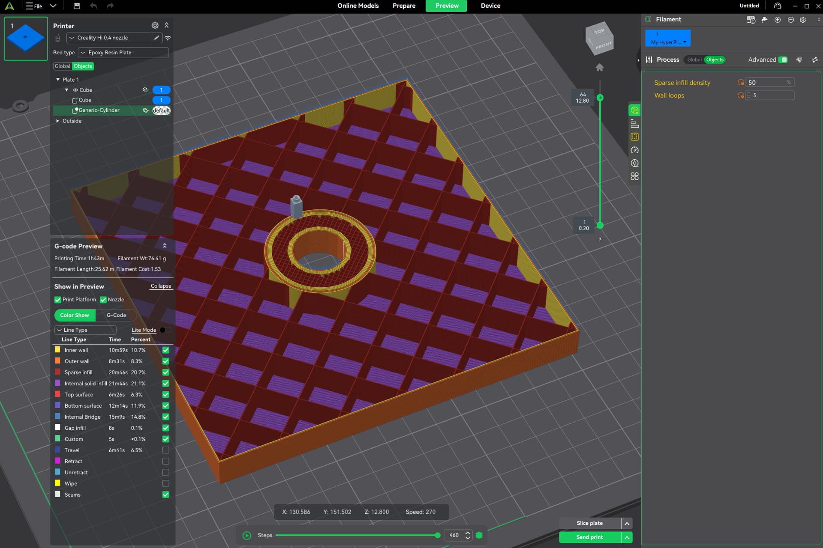This screenshot has height=548, width=823.
Task: Click the Steps slider handle
Action: tap(437, 536)
